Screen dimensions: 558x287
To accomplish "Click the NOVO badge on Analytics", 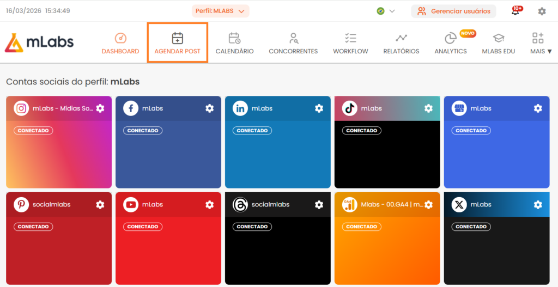I will [468, 33].
